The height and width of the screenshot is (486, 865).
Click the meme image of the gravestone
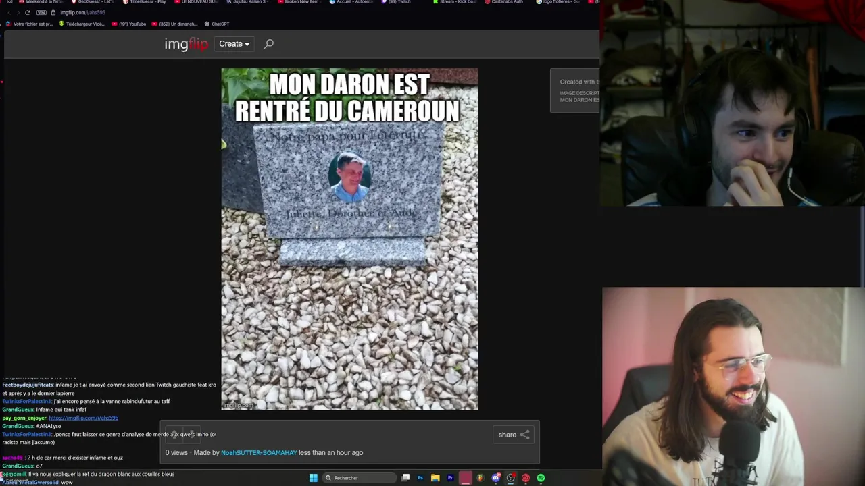pyautogui.click(x=349, y=238)
